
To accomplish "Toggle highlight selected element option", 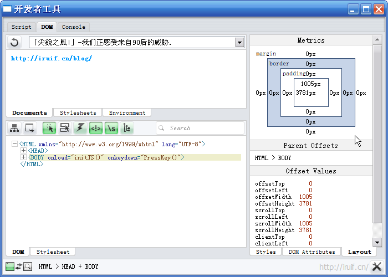I will pos(65,128).
